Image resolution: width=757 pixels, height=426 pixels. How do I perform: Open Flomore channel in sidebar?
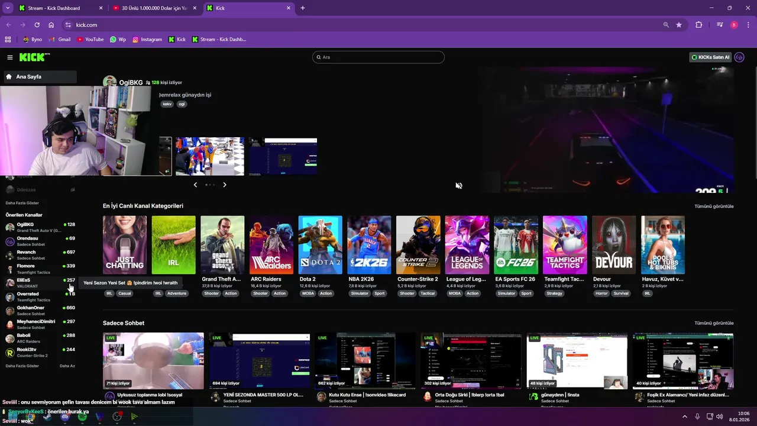coord(40,269)
